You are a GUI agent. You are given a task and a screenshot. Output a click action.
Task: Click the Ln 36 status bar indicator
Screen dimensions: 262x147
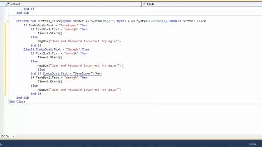point(252,144)
